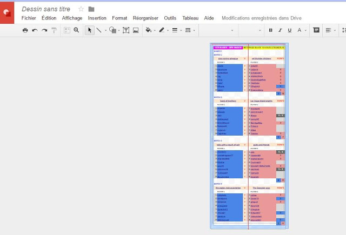The width and height of the screenshot is (346, 235).
Task: Click the line color pencil icon
Action: pos(162,30)
